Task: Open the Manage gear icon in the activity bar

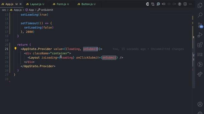Action: pos(200,113)
